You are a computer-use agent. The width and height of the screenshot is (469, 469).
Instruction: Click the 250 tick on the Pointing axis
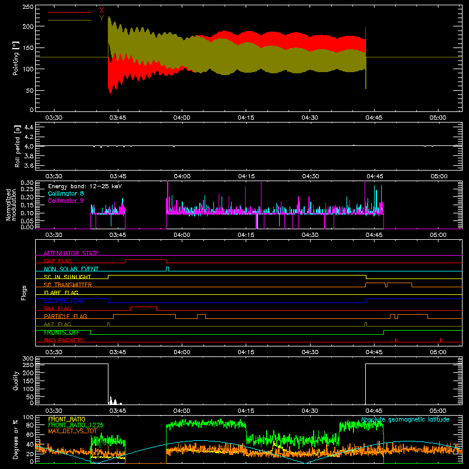(x=28, y=7)
